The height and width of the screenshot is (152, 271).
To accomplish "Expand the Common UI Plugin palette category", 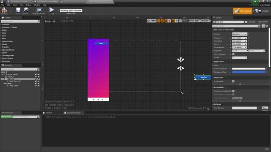I will 9,27.
